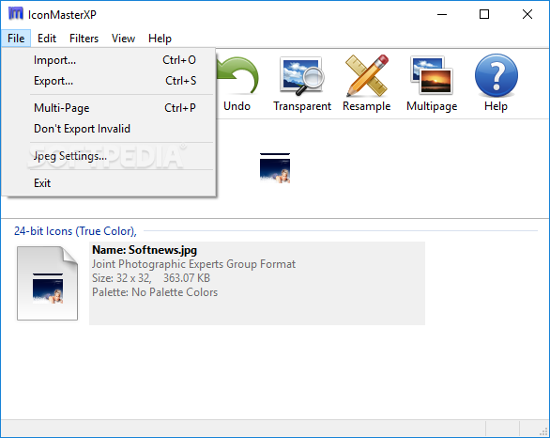Click the 24-bit Icons (True Color) heading
The height and width of the screenshot is (438, 550).
[x=75, y=231]
